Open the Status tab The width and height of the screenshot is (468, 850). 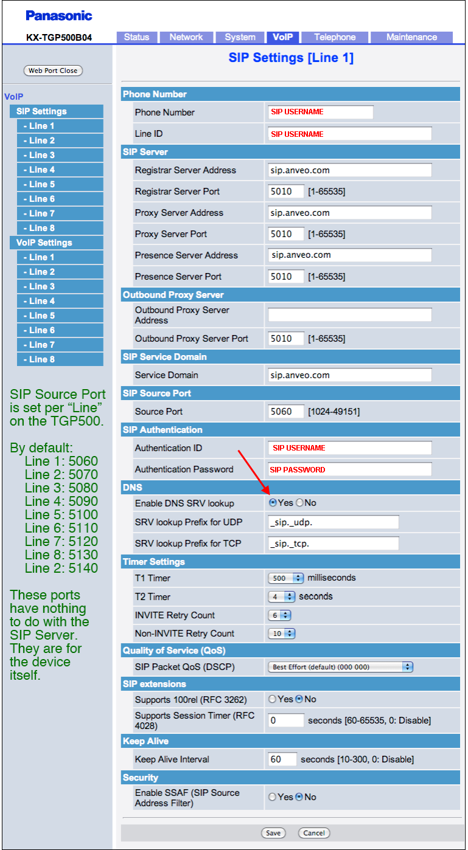[137, 37]
